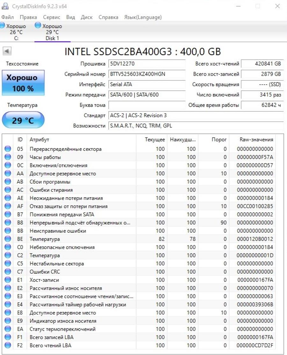
Task: Click the Серийный номер text field
Action: [147, 74]
